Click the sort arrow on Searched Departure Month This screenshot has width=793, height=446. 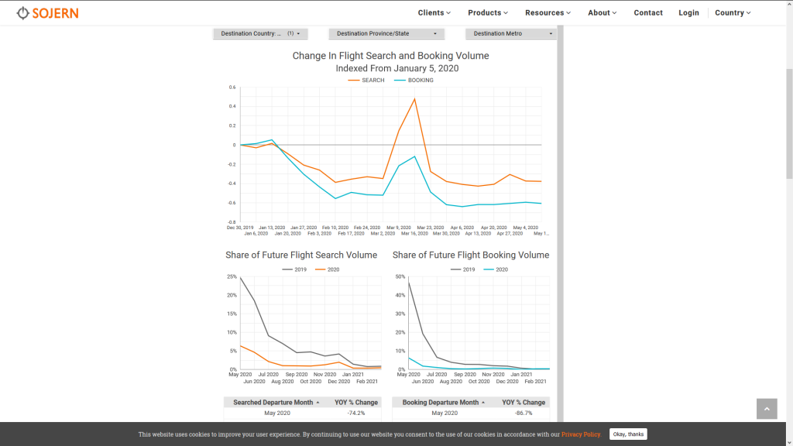318,403
